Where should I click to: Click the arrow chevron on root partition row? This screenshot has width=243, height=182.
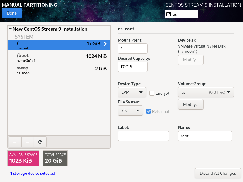click(x=105, y=44)
